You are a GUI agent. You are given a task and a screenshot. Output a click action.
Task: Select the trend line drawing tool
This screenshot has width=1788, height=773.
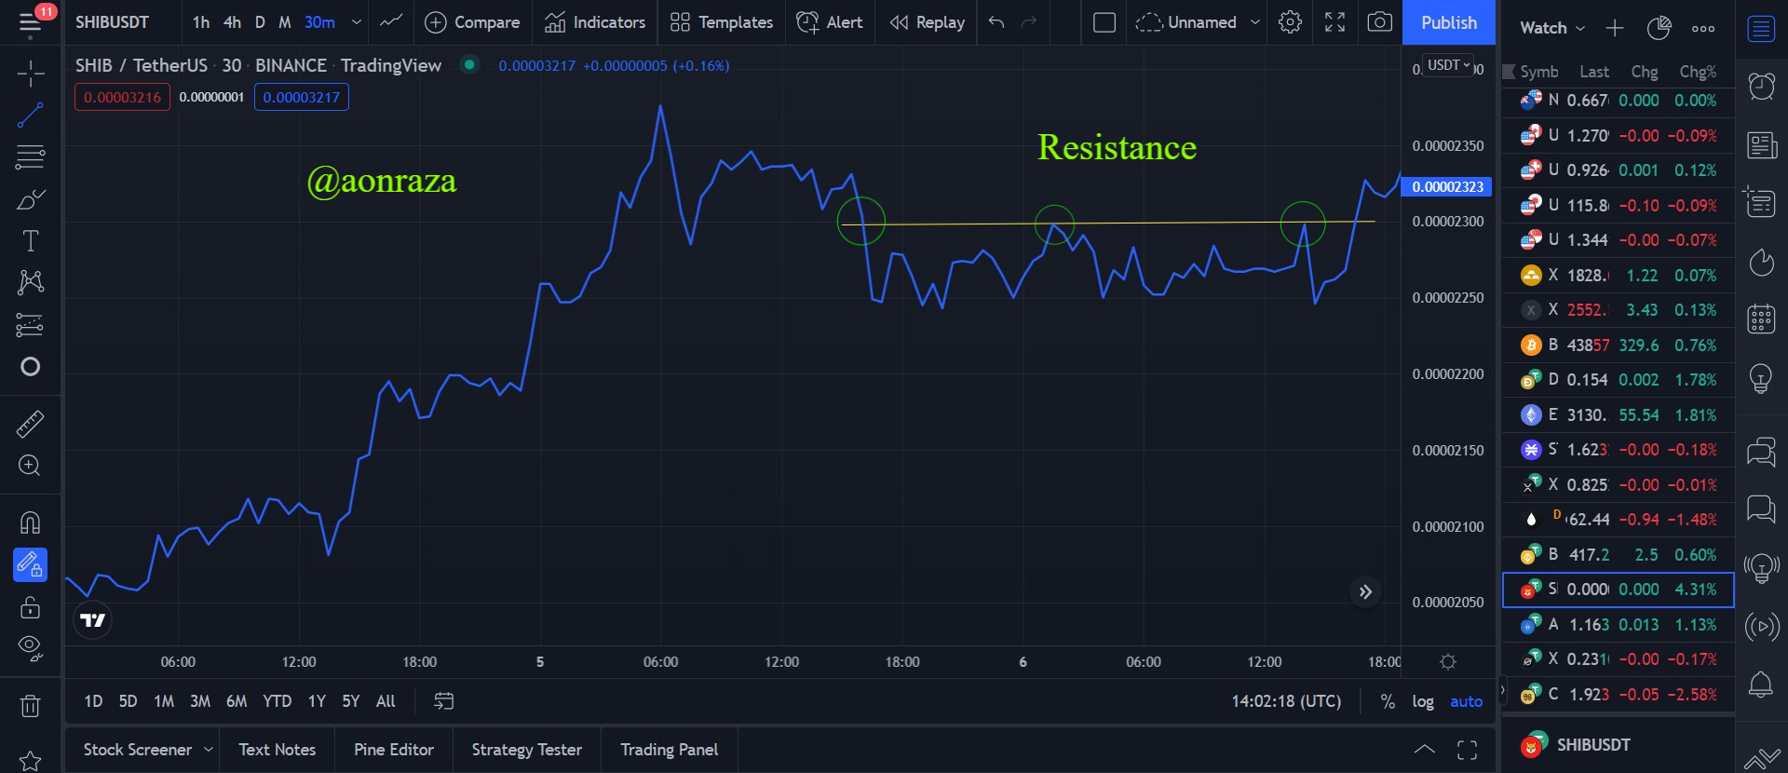point(30,115)
